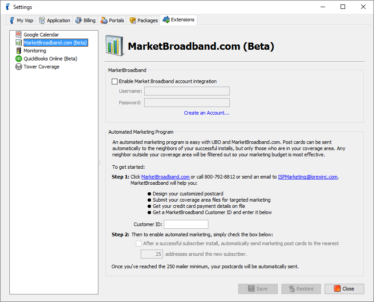Viewport: 374px width, 302px height.
Task: Click the Packages box icon
Action: tap(133, 20)
